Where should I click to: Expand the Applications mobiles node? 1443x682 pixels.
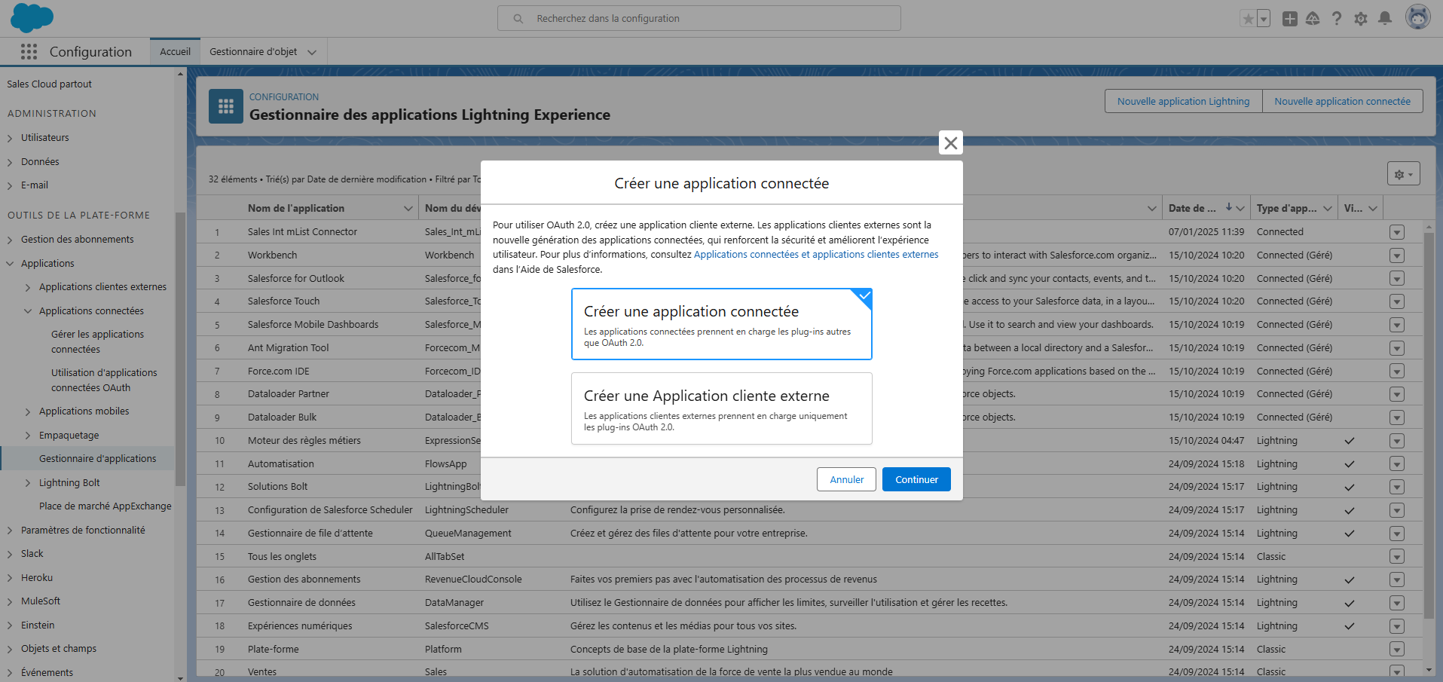[x=28, y=411]
